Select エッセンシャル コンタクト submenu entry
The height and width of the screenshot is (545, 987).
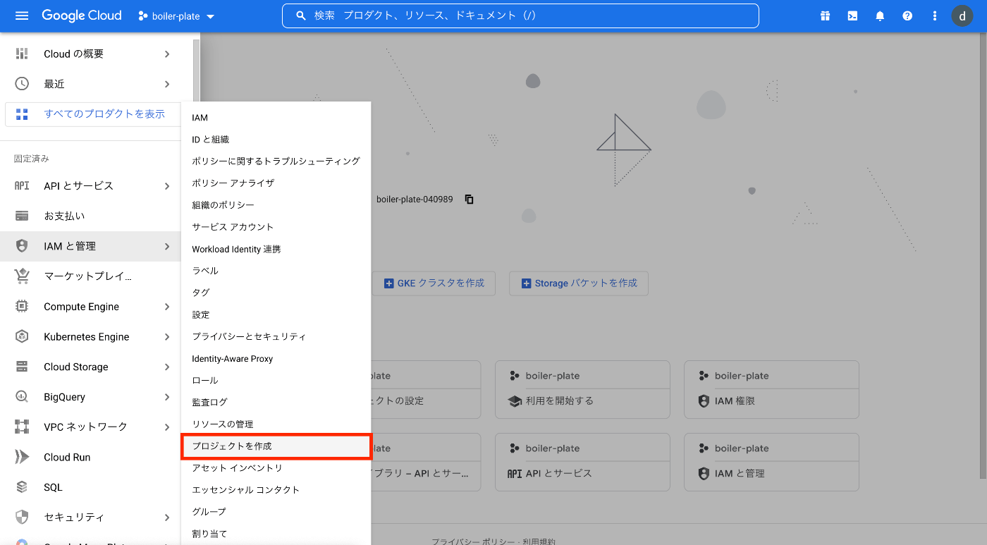click(276, 490)
